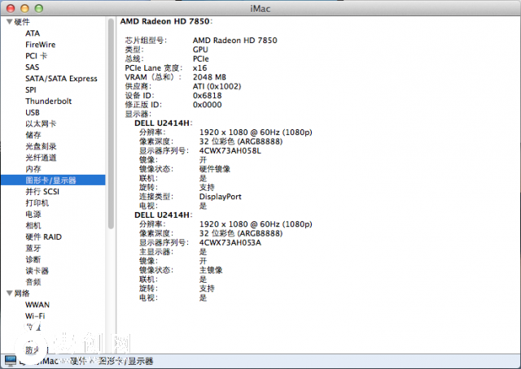Open 打印机 (Printers) in the sidebar
The width and height of the screenshot is (521, 369).
(x=37, y=202)
